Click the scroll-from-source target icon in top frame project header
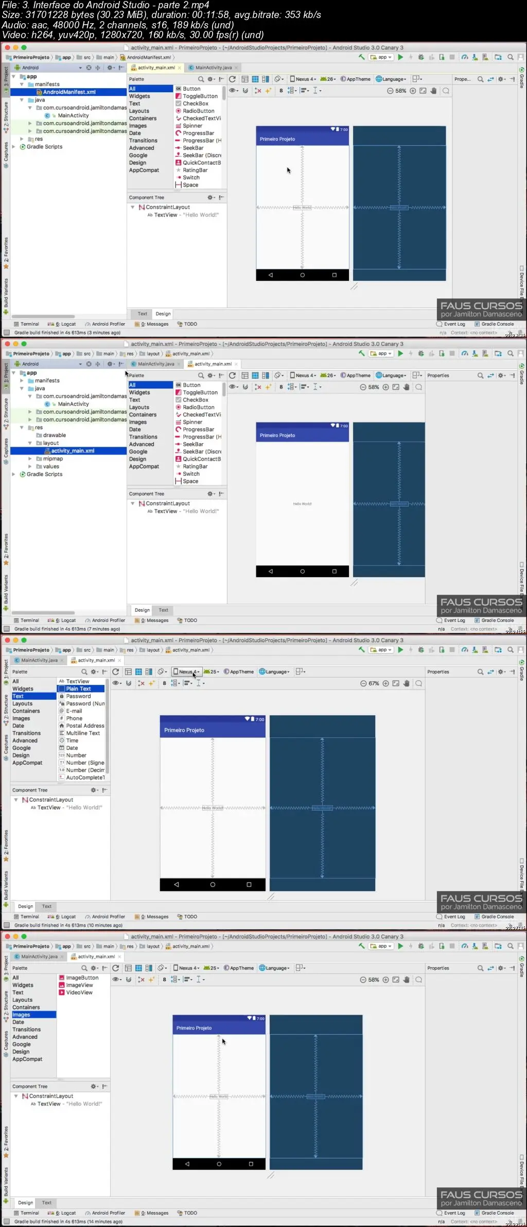 [89, 68]
